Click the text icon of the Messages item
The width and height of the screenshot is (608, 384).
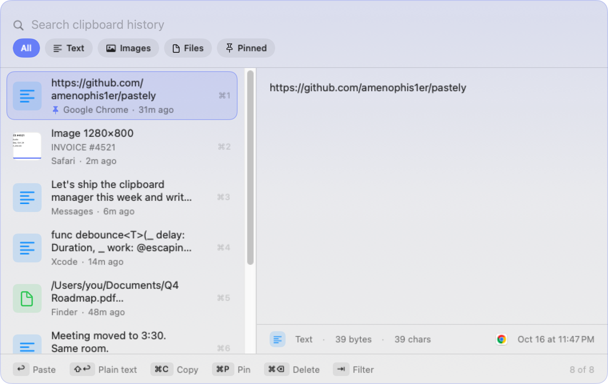(27, 198)
